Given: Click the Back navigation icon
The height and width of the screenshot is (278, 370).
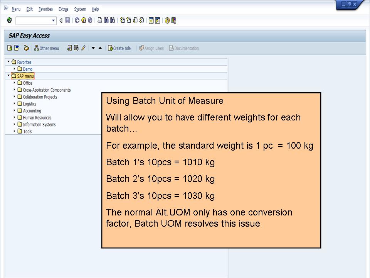Looking at the screenshot, I should pyautogui.click(x=77, y=20).
